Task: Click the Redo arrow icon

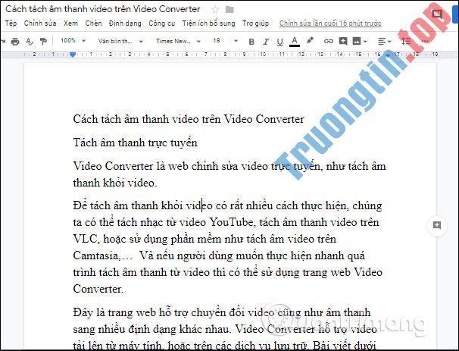Action: pyautogui.click(x=3, y=41)
